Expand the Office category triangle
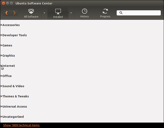This screenshot has width=164, height=128. point(1,76)
